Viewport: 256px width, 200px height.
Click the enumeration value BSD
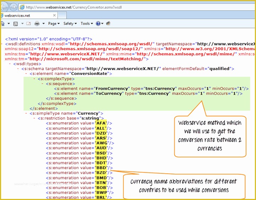101,153
